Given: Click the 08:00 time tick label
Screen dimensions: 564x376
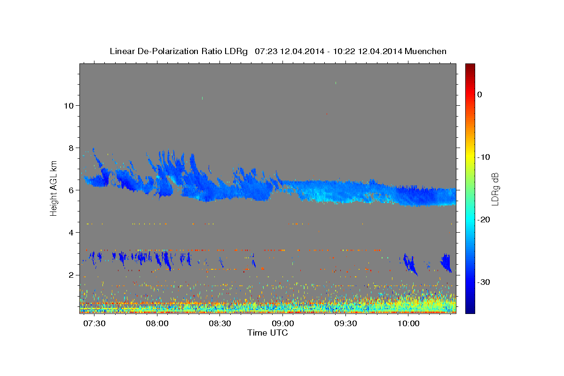Looking at the screenshot, I should [x=157, y=324].
